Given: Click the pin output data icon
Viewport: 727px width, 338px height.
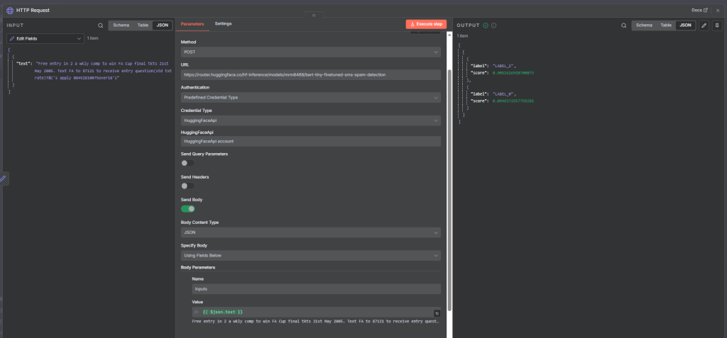Looking at the screenshot, I should click(x=716, y=25).
